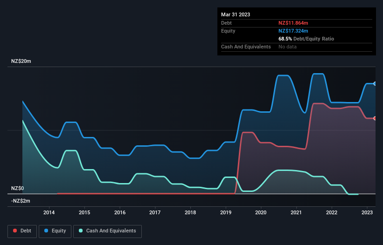Click the NZ$11.864m debt value

[x=293, y=23]
